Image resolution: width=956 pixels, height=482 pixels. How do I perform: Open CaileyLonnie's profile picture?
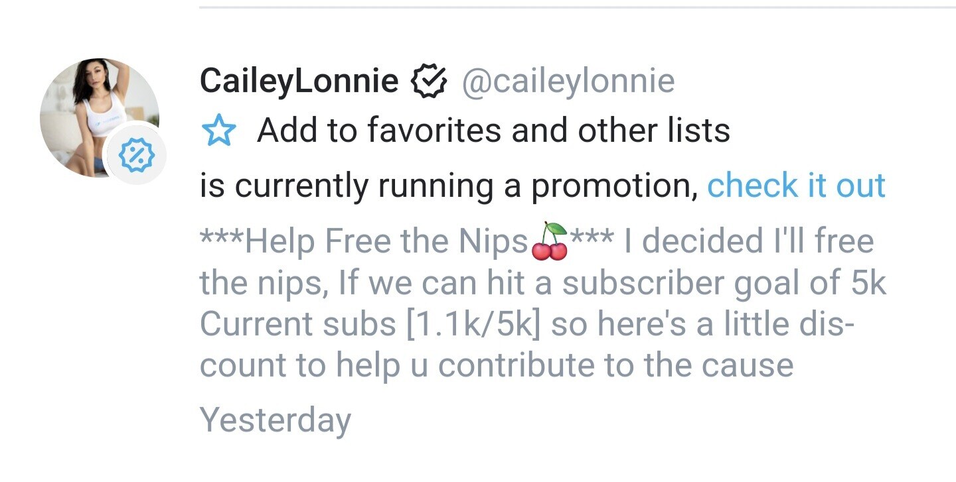tap(93, 113)
